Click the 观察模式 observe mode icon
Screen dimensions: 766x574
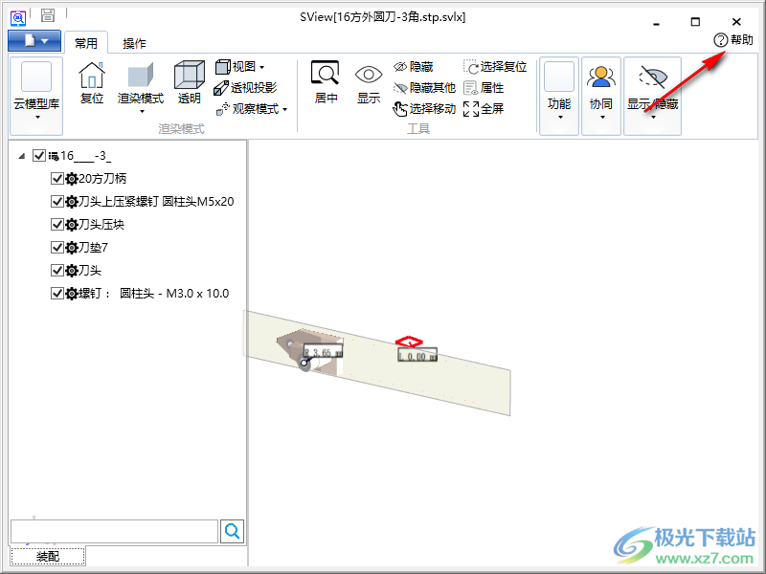(223, 109)
